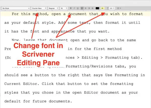The image size is (151, 108).
Task: Click the black text color swatch
Action: coord(97,8)
